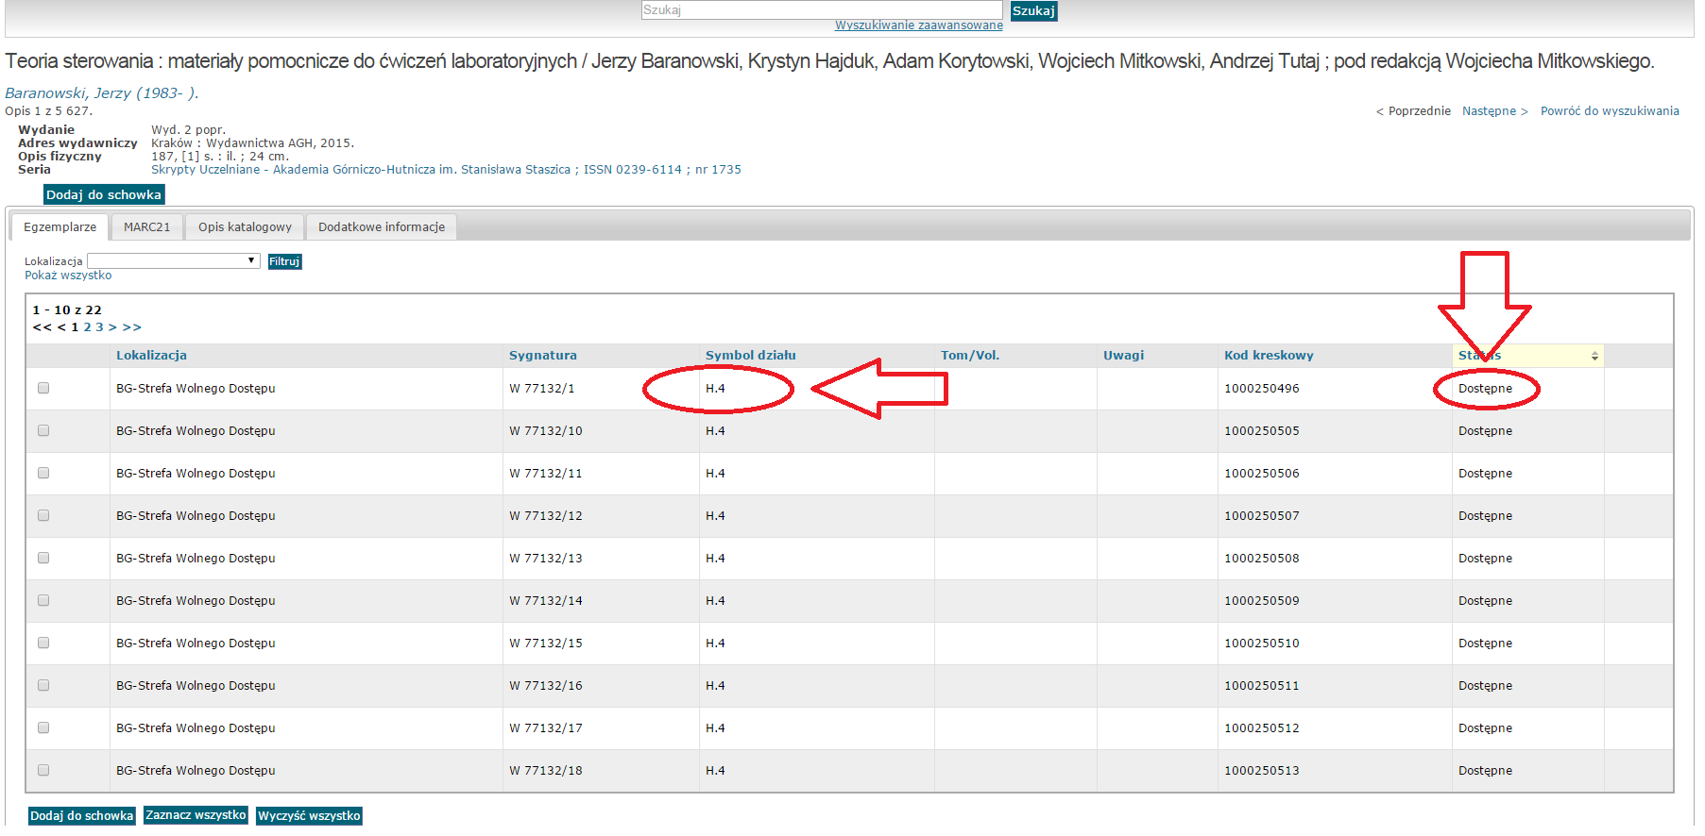Sort by the Tom/Vol. column header
The image size is (1705, 836).
[970, 356]
